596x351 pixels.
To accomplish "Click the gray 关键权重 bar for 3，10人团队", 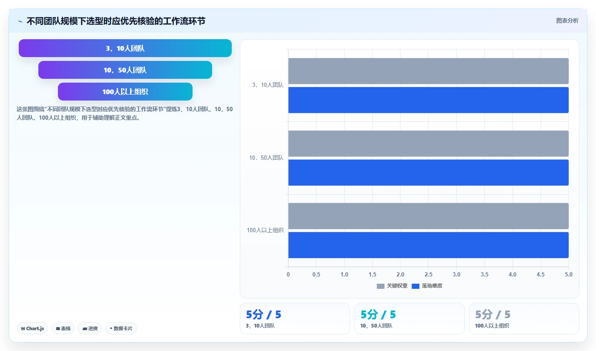I will coord(429,71).
